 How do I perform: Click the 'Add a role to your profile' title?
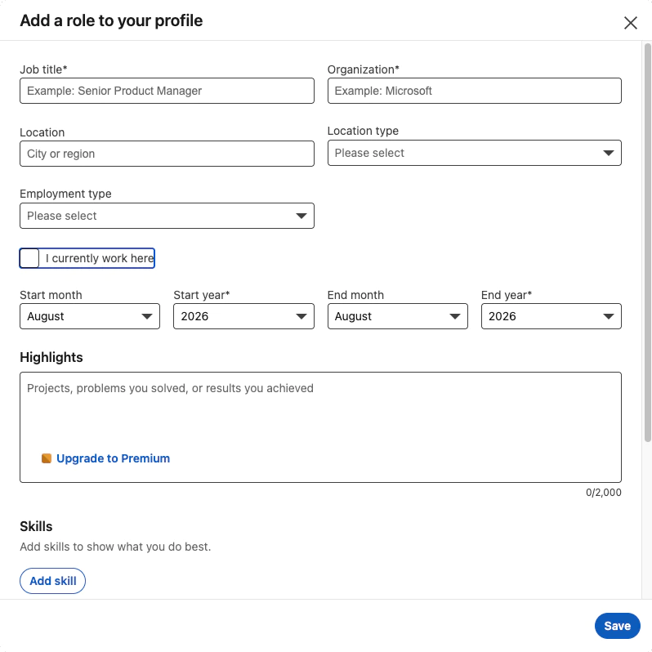point(111,20)
